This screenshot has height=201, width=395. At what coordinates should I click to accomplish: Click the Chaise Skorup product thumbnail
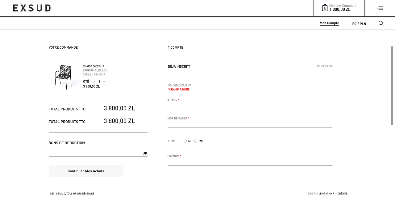[x=64, y=77]
